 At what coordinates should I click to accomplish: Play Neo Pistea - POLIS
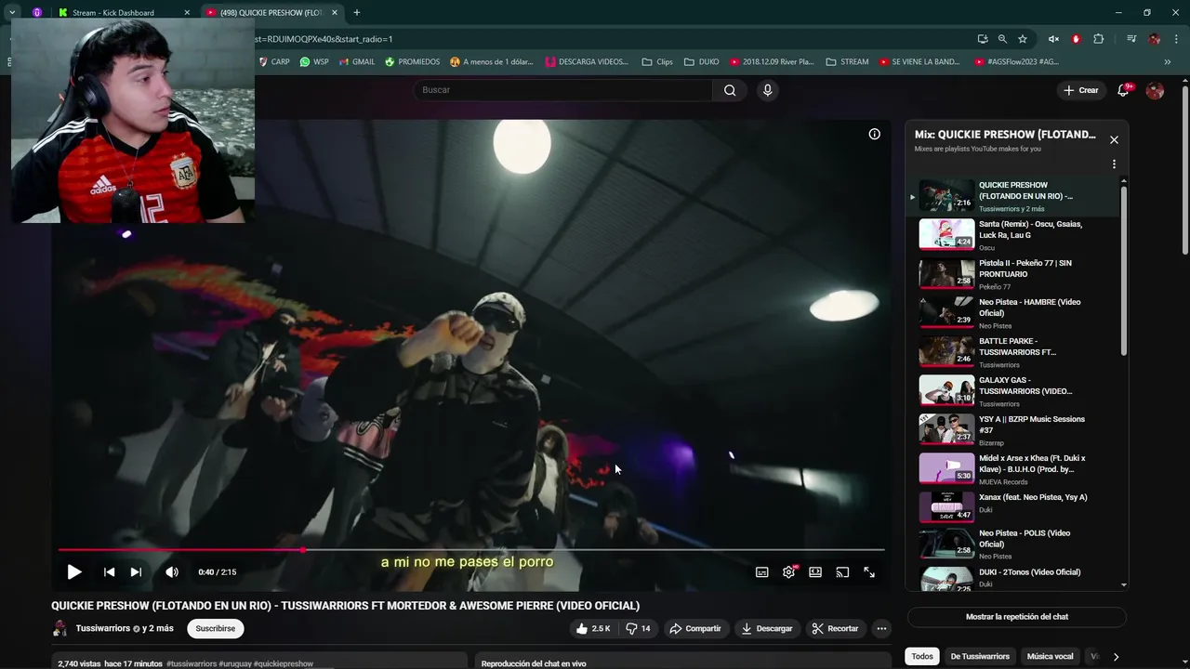tap(1013, 544)
